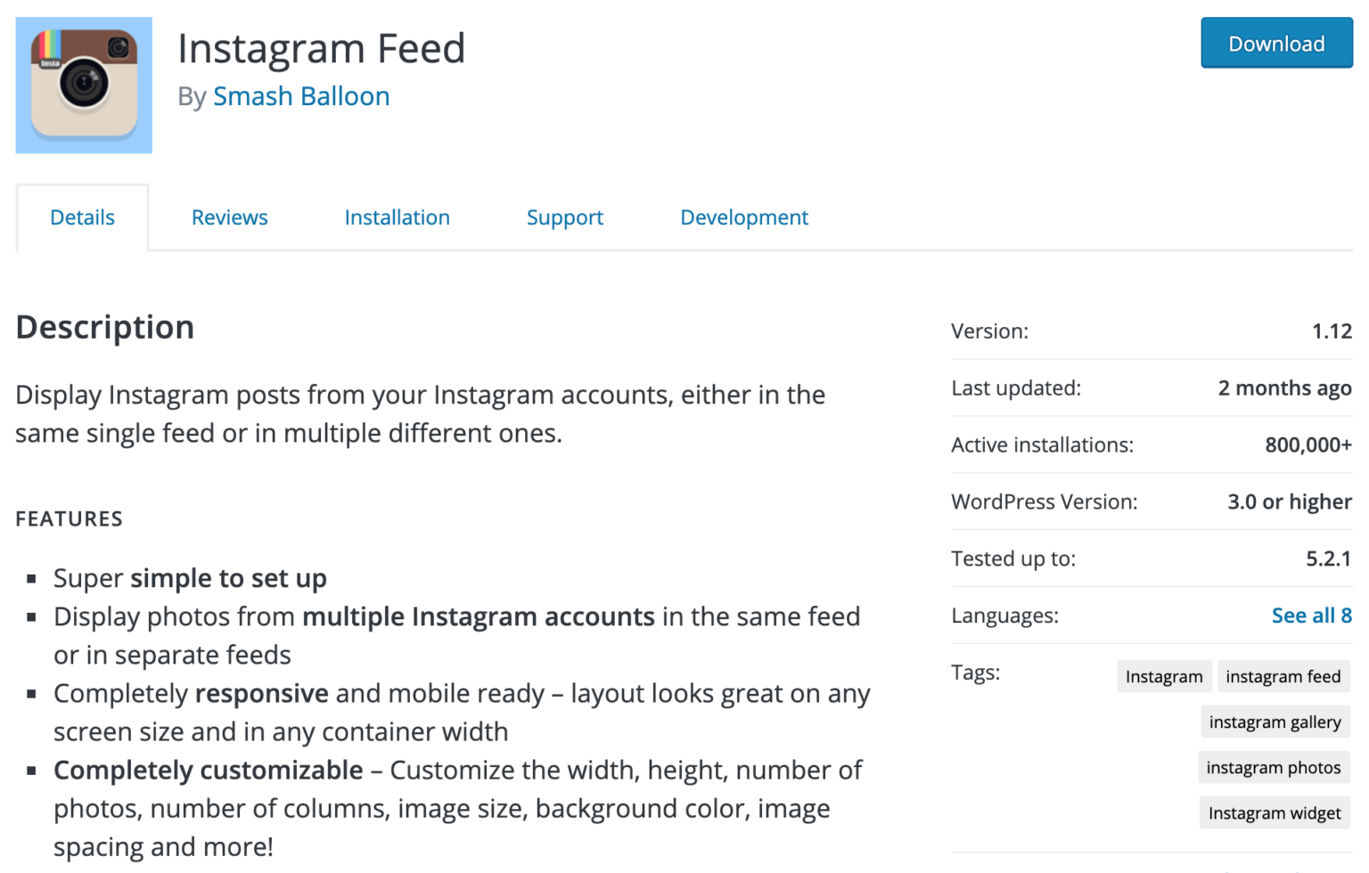Screen dimensions: 1369x873
Task: Click the Tested up to 5.2.1 value
Action: coord(1332,559)
